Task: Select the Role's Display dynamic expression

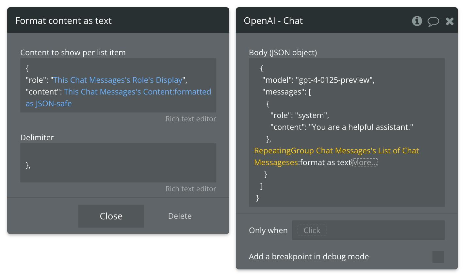Action: (118, 80)
